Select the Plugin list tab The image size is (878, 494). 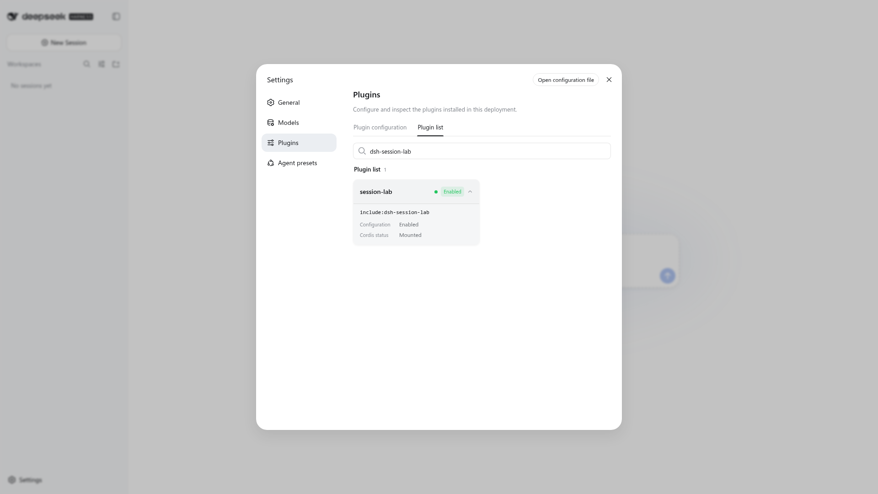tap(430, 127)
